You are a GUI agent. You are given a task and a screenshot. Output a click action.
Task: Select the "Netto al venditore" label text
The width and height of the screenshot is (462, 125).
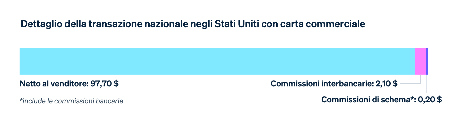[54, 84]
